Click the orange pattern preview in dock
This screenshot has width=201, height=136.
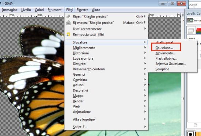pos(198,134)
